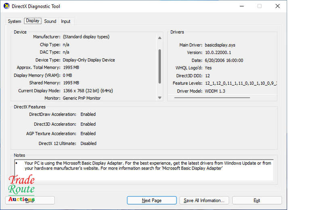Close the DirectX Diagnostic Tool window
323x210 pixels.
(277, 6)
